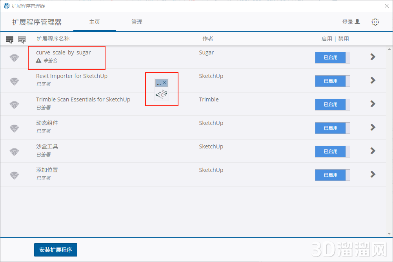Click the Sugar author text
This screenshot has height=262, width=393.
pos(206,52)
